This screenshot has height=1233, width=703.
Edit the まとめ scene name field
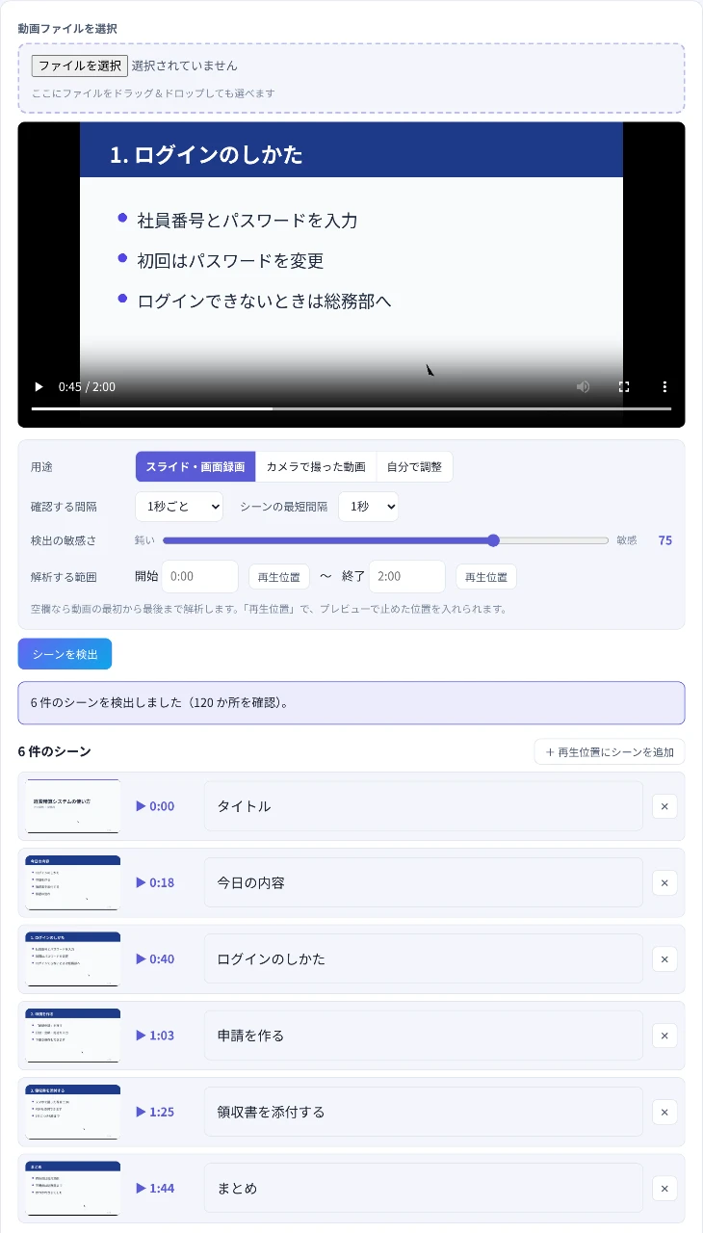point(424,1189)
